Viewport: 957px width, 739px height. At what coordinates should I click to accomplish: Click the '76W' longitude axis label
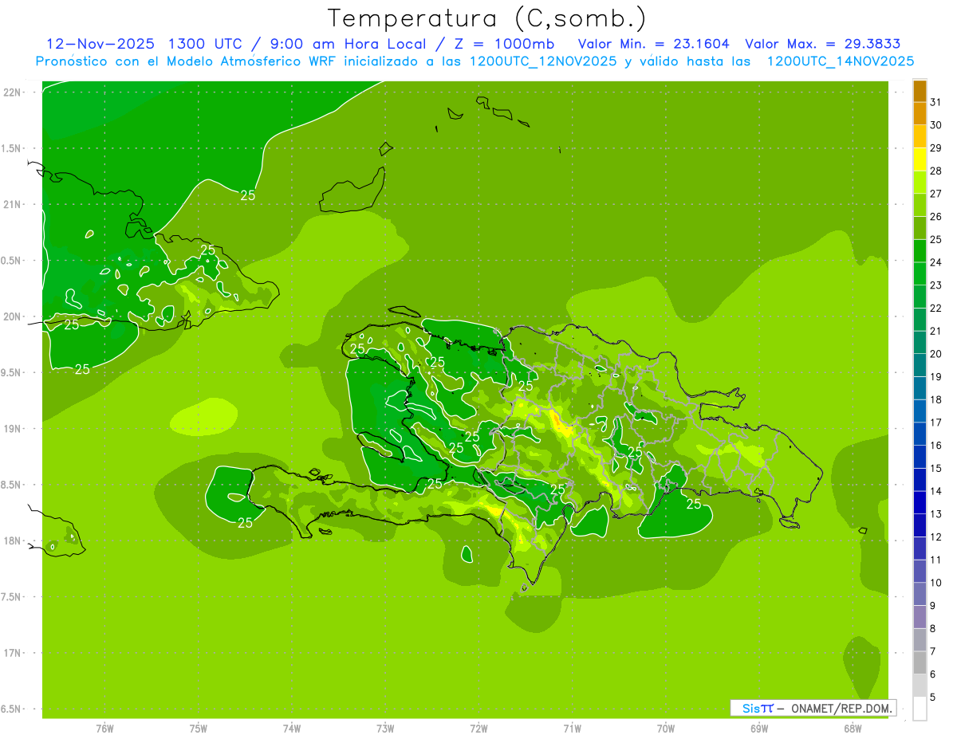pos(104,729)
